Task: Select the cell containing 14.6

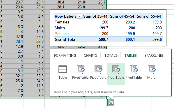Action: tap(34, 46)
